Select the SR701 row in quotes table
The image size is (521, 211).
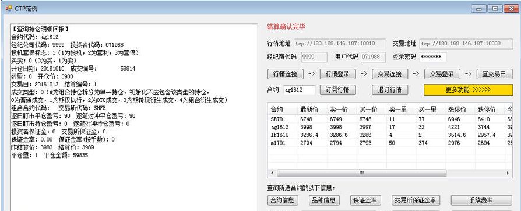click(x=390, y=119)
